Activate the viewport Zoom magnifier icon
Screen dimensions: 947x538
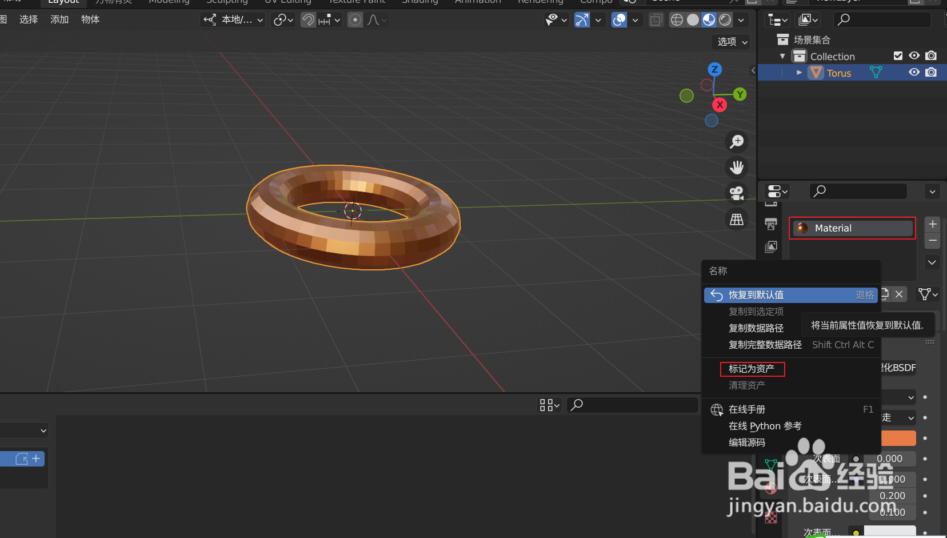point(737,141)
